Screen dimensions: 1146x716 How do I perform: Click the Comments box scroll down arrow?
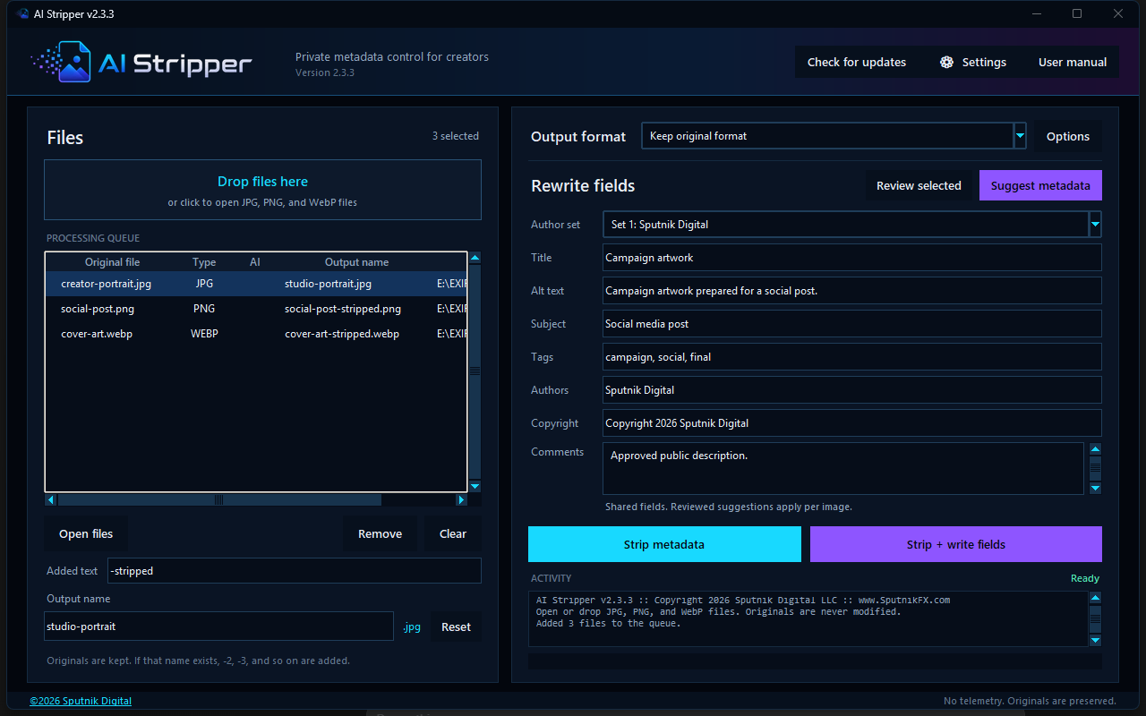point(1095,488)
